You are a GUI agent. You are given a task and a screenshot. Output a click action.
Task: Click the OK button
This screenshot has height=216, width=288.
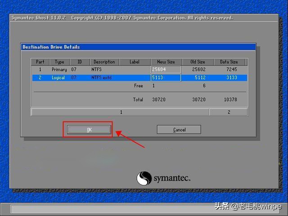89,130
